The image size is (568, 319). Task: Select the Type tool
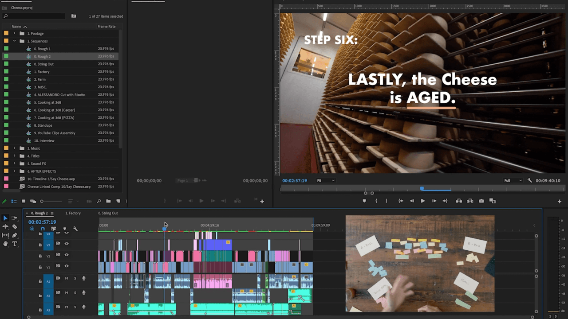point(15,244)
